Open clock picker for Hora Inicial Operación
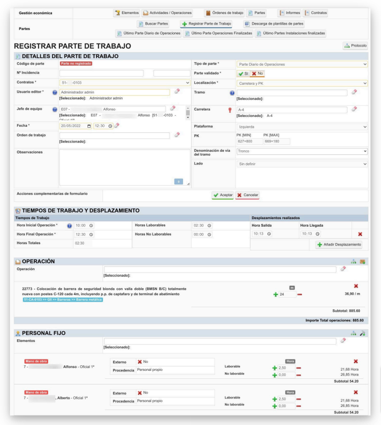The height and width of the screenshot is (425, 381). pos(91,226)
